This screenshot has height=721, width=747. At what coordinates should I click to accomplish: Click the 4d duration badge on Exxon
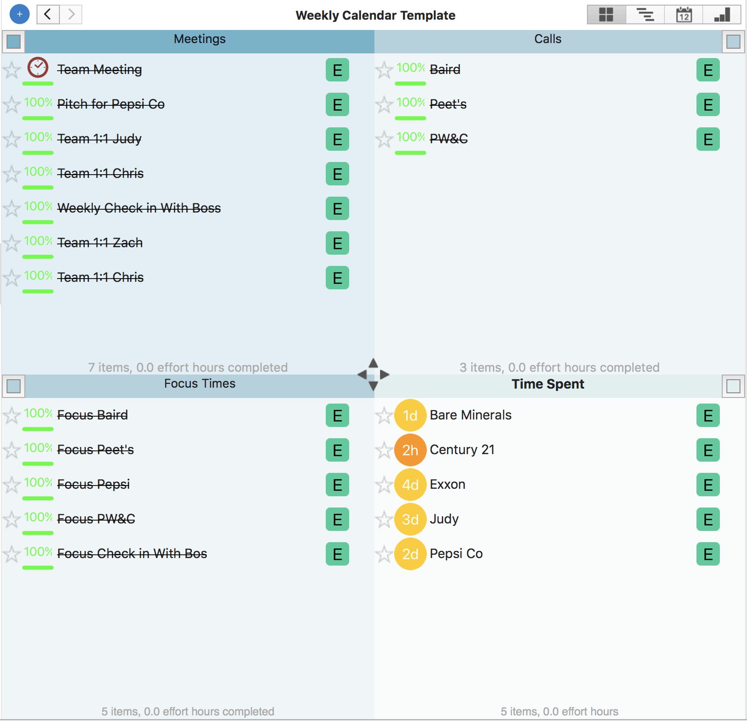410,485
